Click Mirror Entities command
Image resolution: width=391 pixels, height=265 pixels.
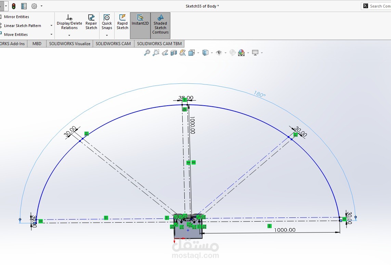(16, 17)
